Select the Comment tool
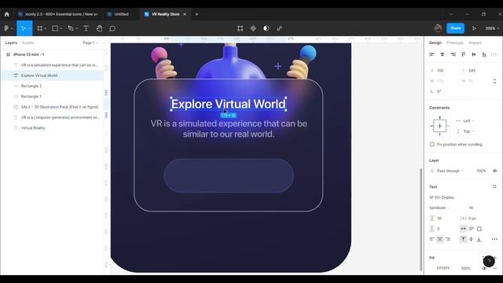 pos(112,28)
